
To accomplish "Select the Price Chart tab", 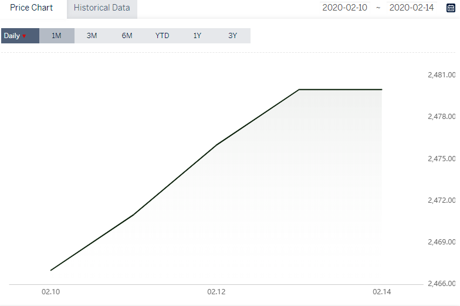I will [32, 8].
